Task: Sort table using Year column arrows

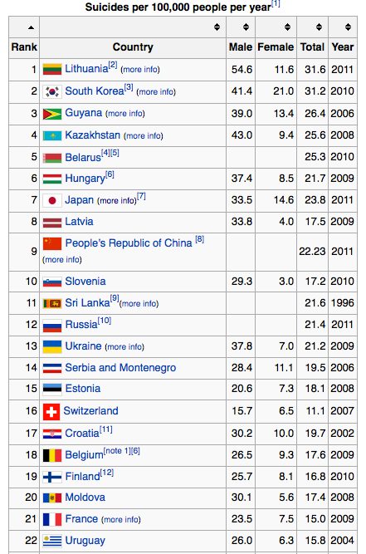Action: tap(348, 27)
